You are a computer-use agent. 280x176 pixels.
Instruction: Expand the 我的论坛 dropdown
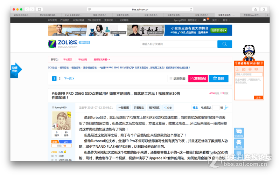(x=194, y=20)
